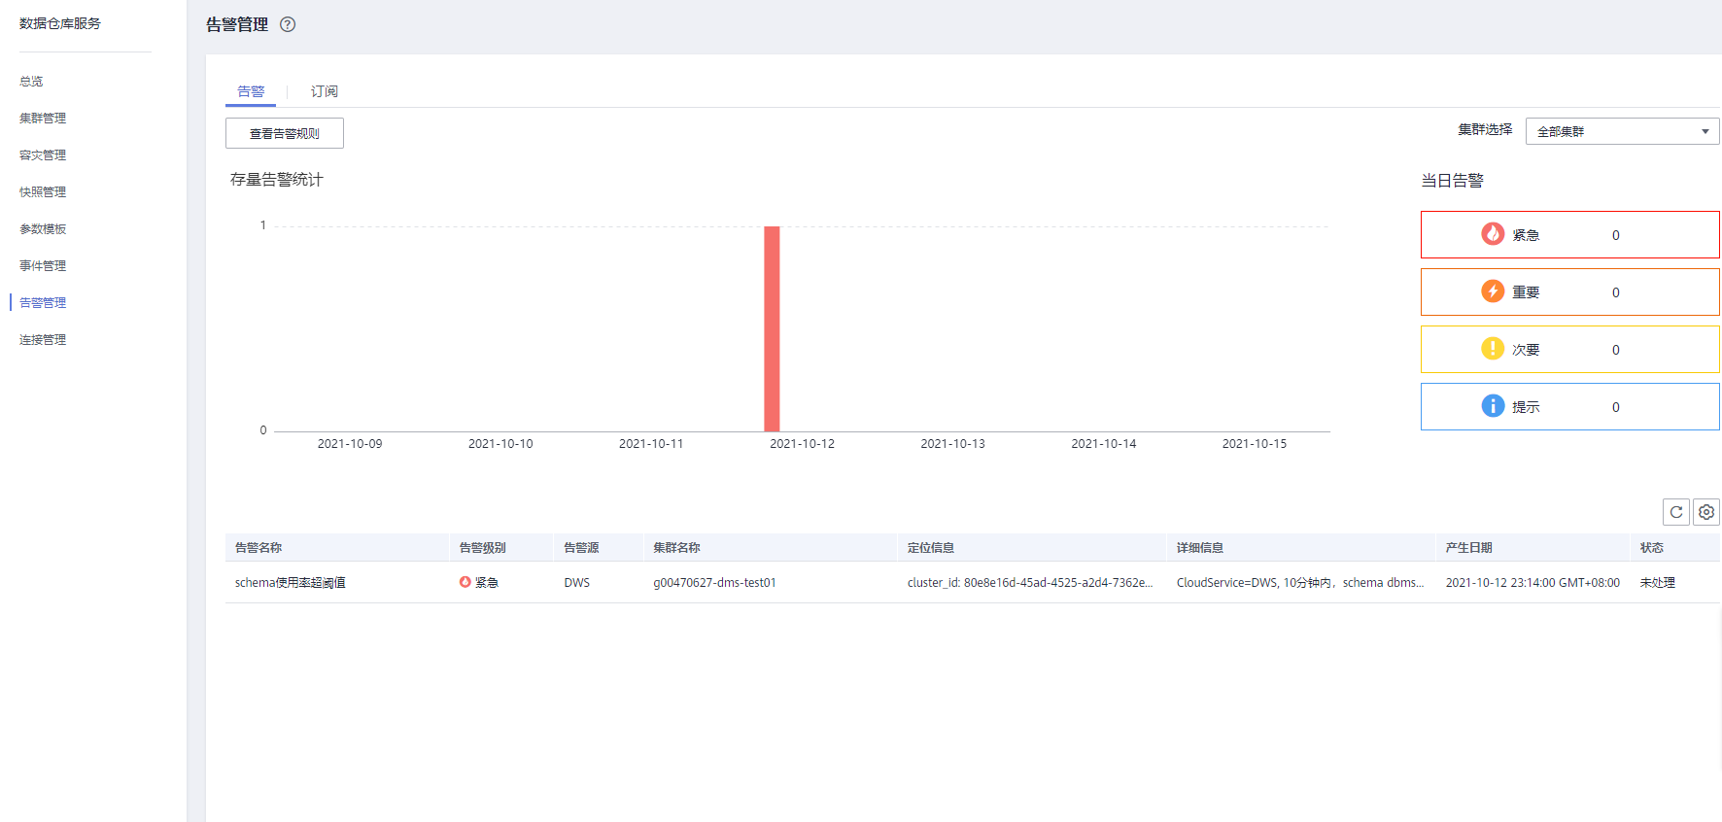Click the 紧急 severity icon in the alarm row
Image resolution: width=1722 pixels, height=822 pixels.
coord(465,582)
